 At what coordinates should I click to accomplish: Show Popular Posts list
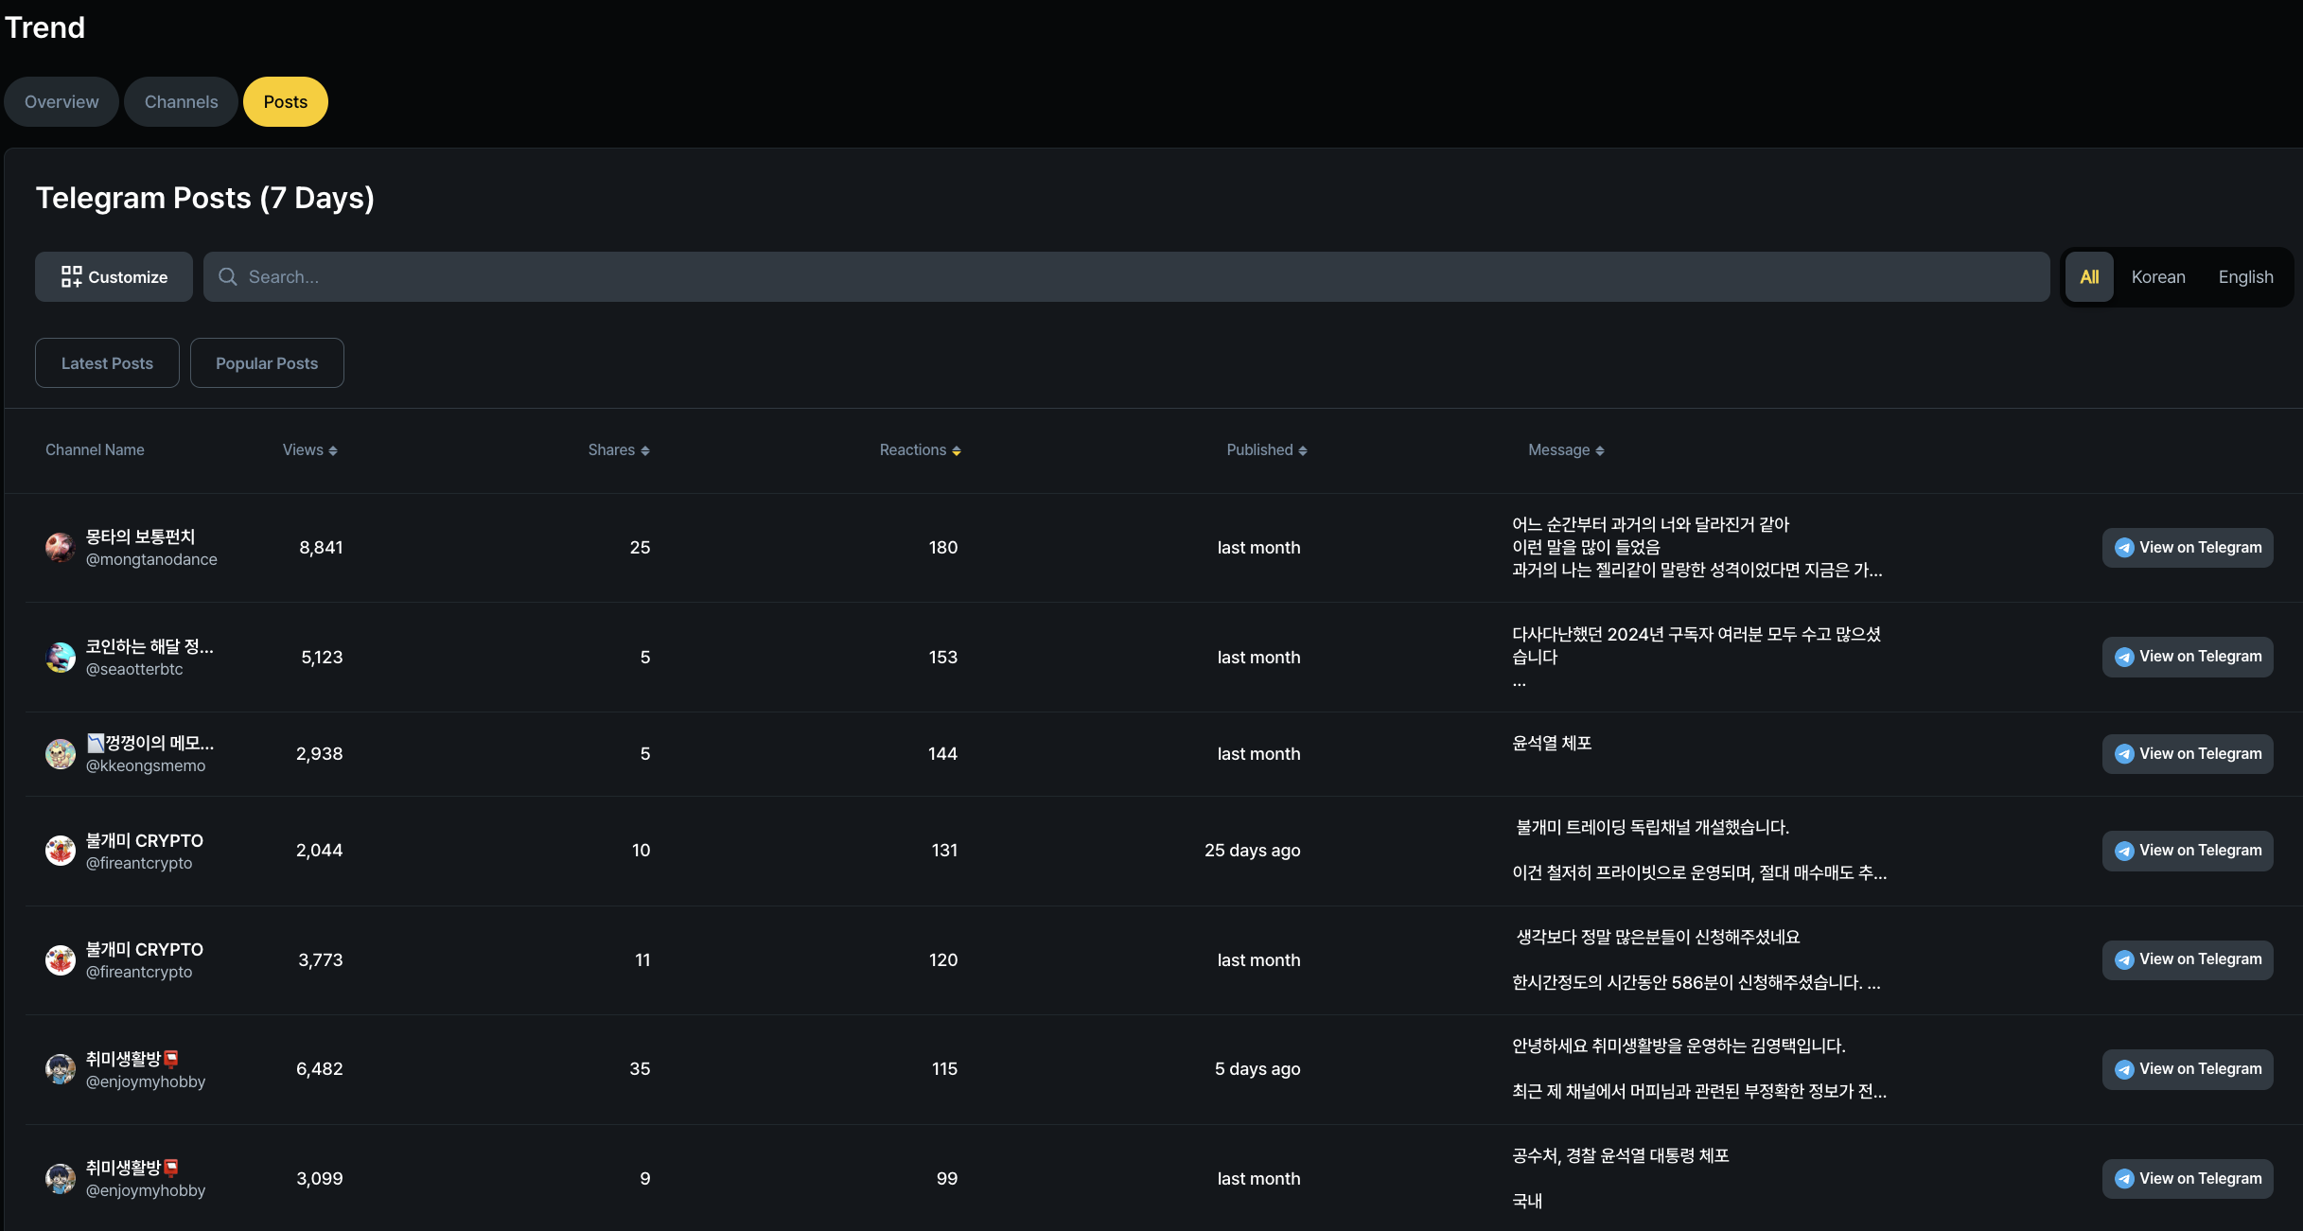(x=267, y=363)
